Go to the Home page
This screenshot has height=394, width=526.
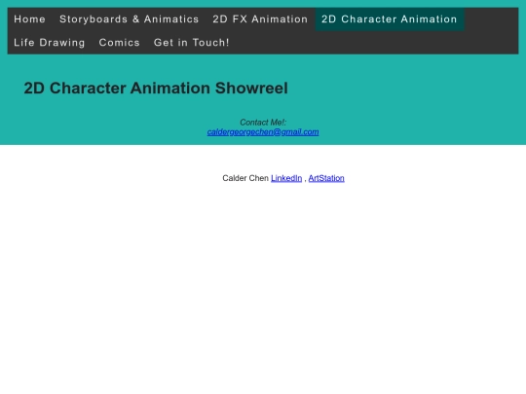pyautogui.click(x=29, y=19)
